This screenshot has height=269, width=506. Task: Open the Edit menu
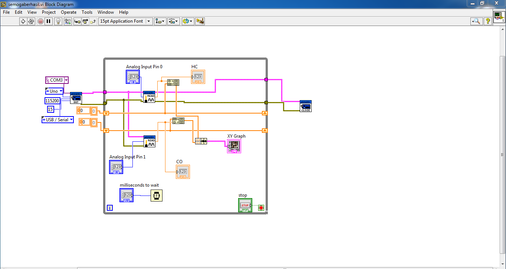tap(19, 12)
